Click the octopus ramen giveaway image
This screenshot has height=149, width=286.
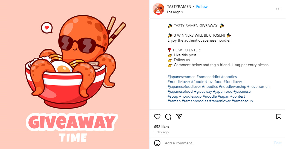tap(75, 74)
